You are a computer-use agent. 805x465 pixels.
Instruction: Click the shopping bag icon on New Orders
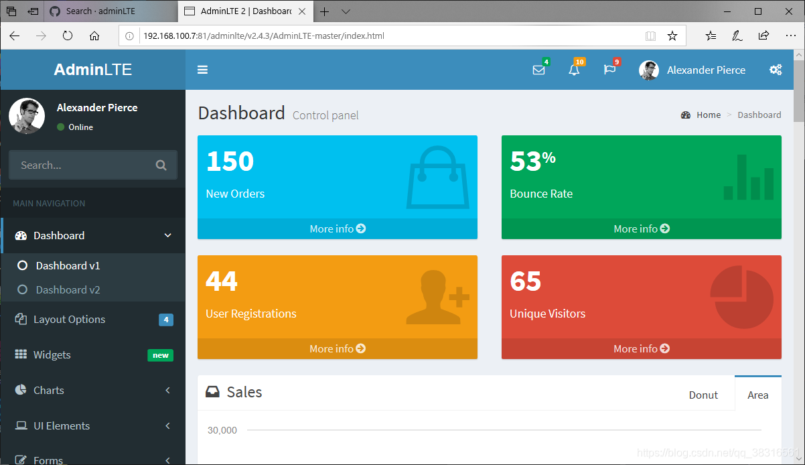(x=438, y=178)
